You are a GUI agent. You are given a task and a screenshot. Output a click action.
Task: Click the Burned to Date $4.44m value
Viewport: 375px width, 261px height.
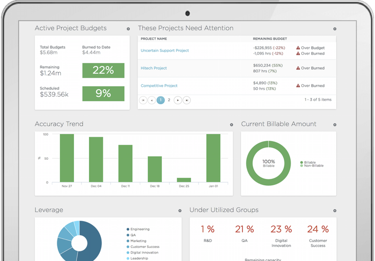(91, 52)
